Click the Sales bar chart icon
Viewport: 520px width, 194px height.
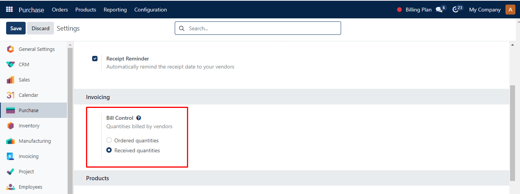[x=10, y=80]
